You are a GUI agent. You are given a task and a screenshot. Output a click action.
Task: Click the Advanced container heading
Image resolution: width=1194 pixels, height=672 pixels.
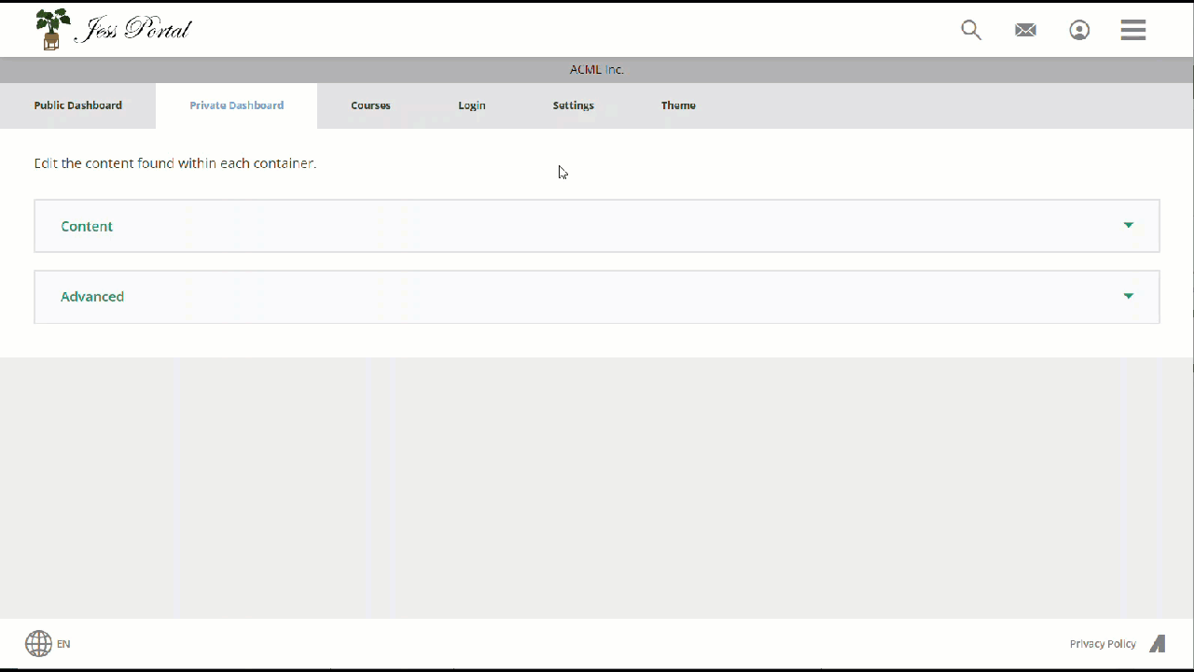pyautogui.click(x=92, y=297)
